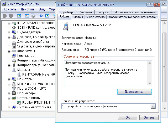
Task: Select the Контроллеры гибких дисков icon
Action: tap(14, 61)
